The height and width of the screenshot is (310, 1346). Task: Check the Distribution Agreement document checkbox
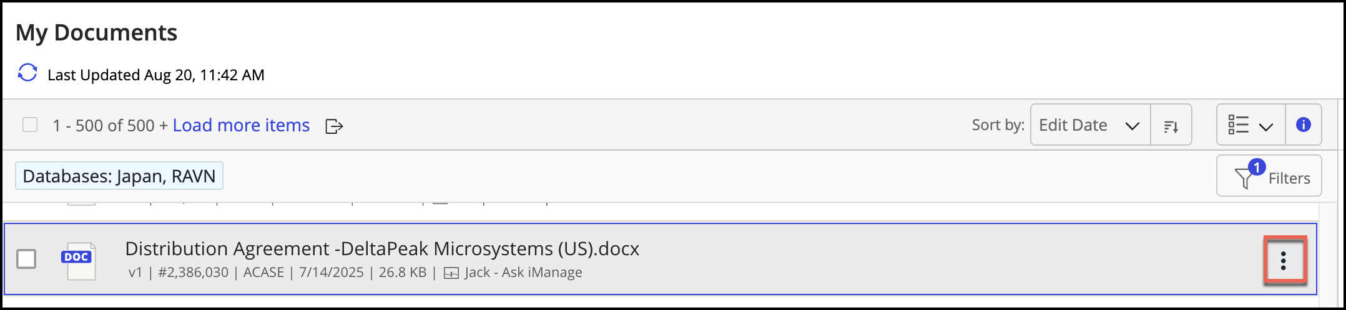[x=26, y=259]
